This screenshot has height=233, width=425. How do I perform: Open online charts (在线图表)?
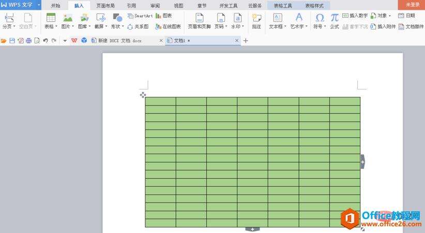pyautogui.click(x=168, y=26)
